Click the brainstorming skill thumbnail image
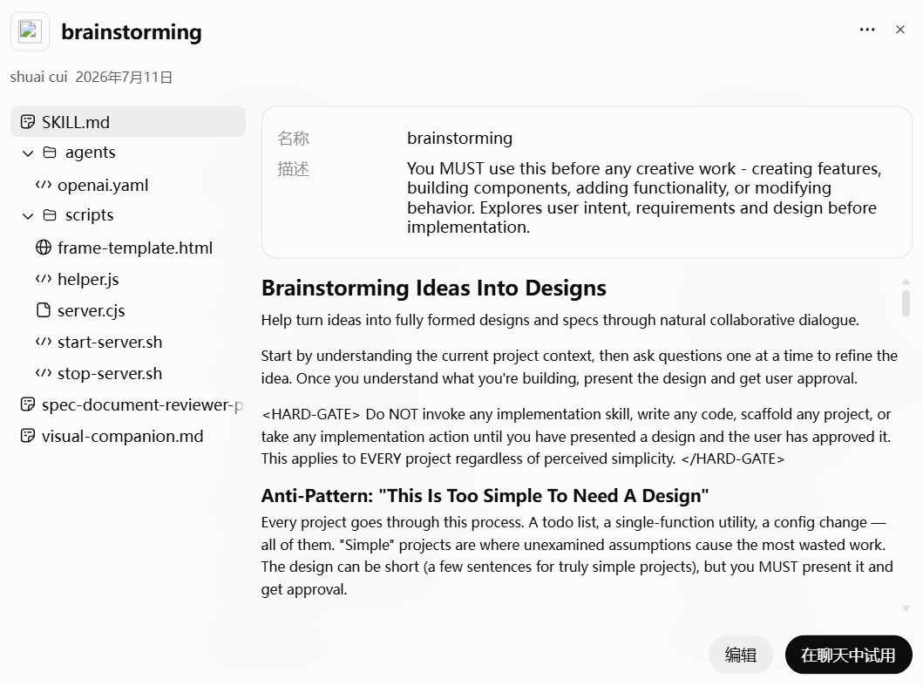Viewport: 923px width, 686px height. click(30, 31)
